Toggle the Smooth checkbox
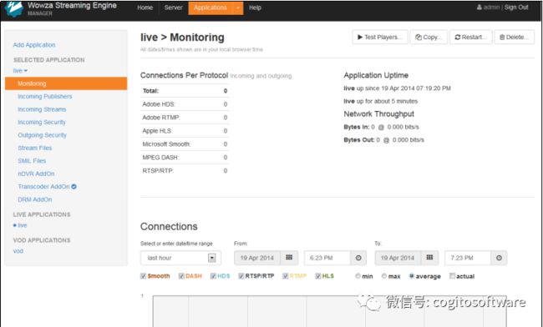This screenshot has width=543, height=327. click(x=143, y=276)
